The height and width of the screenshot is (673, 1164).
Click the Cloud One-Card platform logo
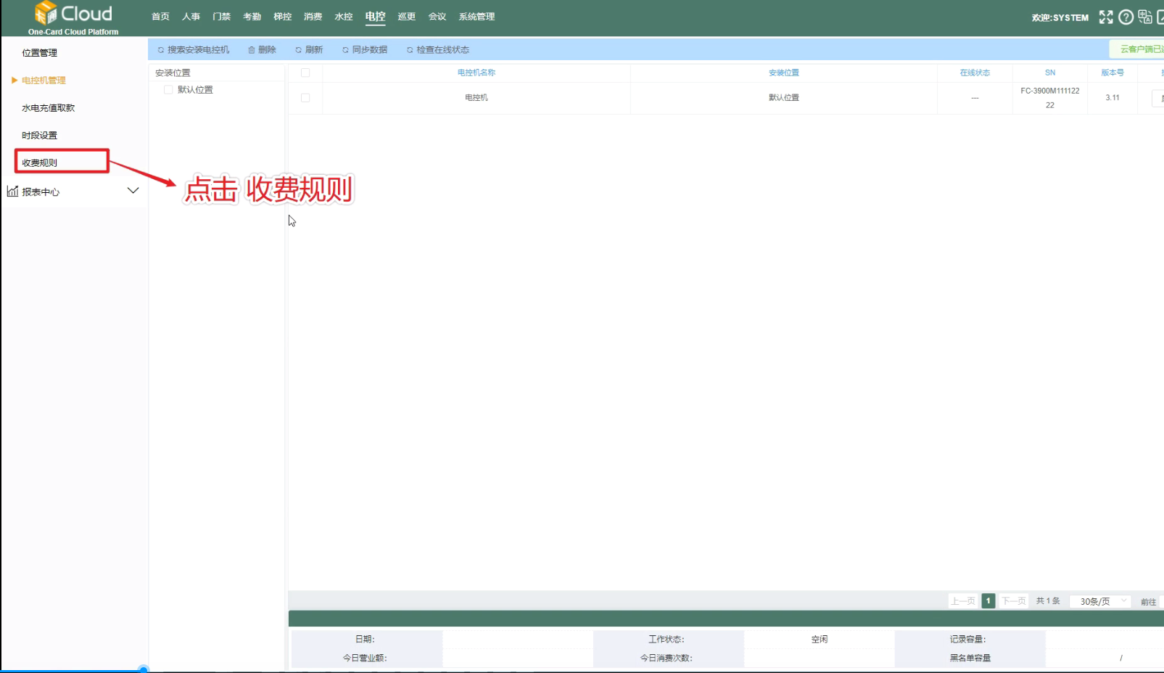pyautogui.click(x=73, y=18)
